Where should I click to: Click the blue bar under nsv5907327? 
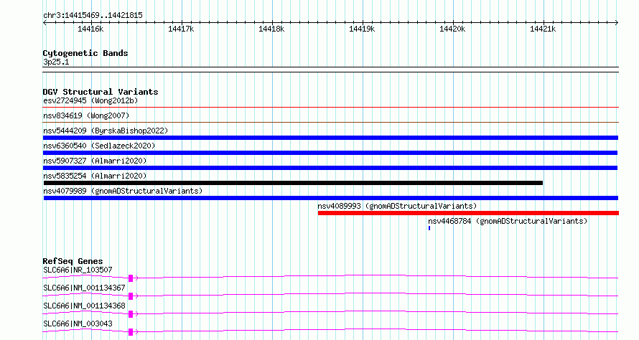coord(330,168)
